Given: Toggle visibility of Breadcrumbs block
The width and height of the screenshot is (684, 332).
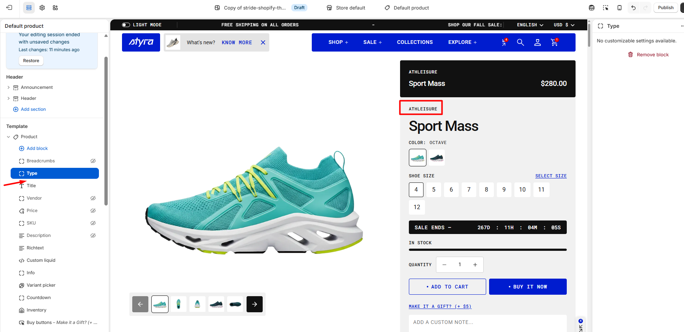Looking at the screenshot, I should 93,161.
